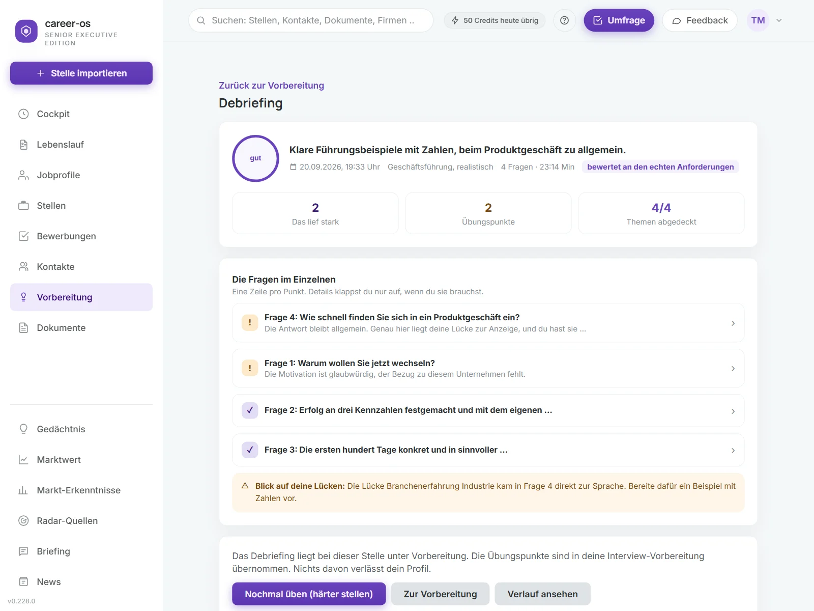
Task: Go to Stellen in the sidebar
Action: [81, 206]
